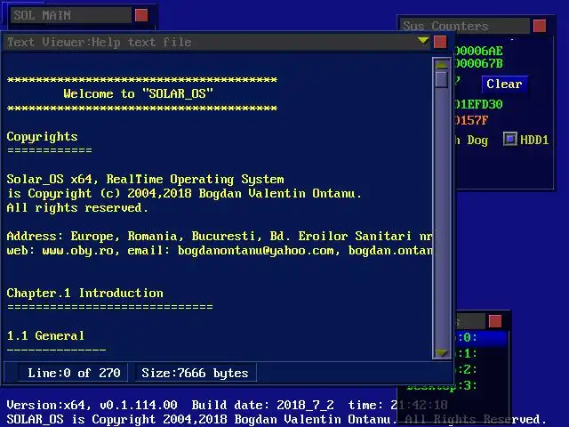
Task: Close the desktop list window at lower right
Action: point(495,321)
